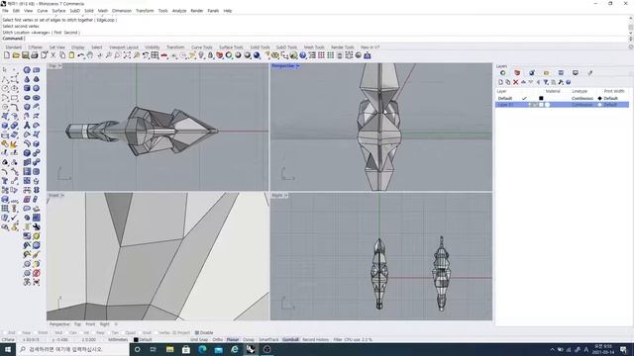634x356 pixels.
Task: Click the blue Help icon in Standard toolbar
Action: pyautogui.click(x=302, y=55)
